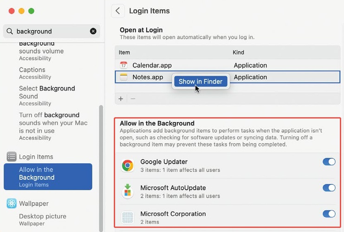The width and height of the screenshot is (344, 232).
Task: Click the Microsoft AutoUpdate label
Action: [x=173, y=188]
